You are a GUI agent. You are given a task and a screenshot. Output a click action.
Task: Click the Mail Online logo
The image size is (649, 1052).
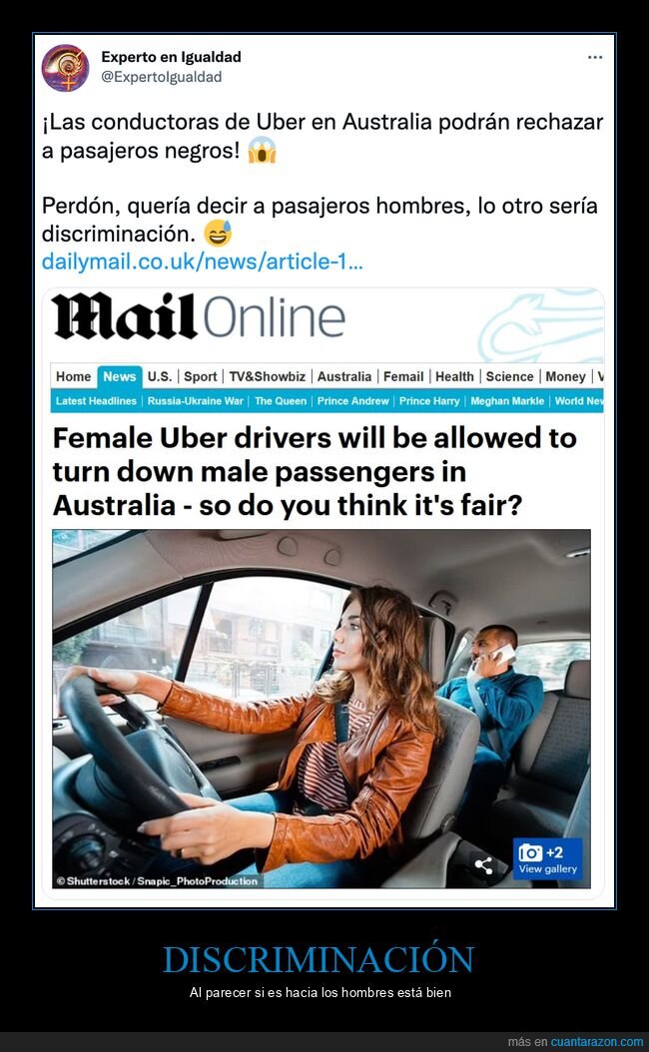[199, 316]
